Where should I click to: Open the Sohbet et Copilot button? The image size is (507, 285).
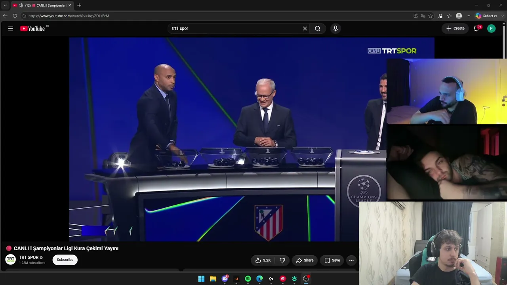tap(486, 16)
